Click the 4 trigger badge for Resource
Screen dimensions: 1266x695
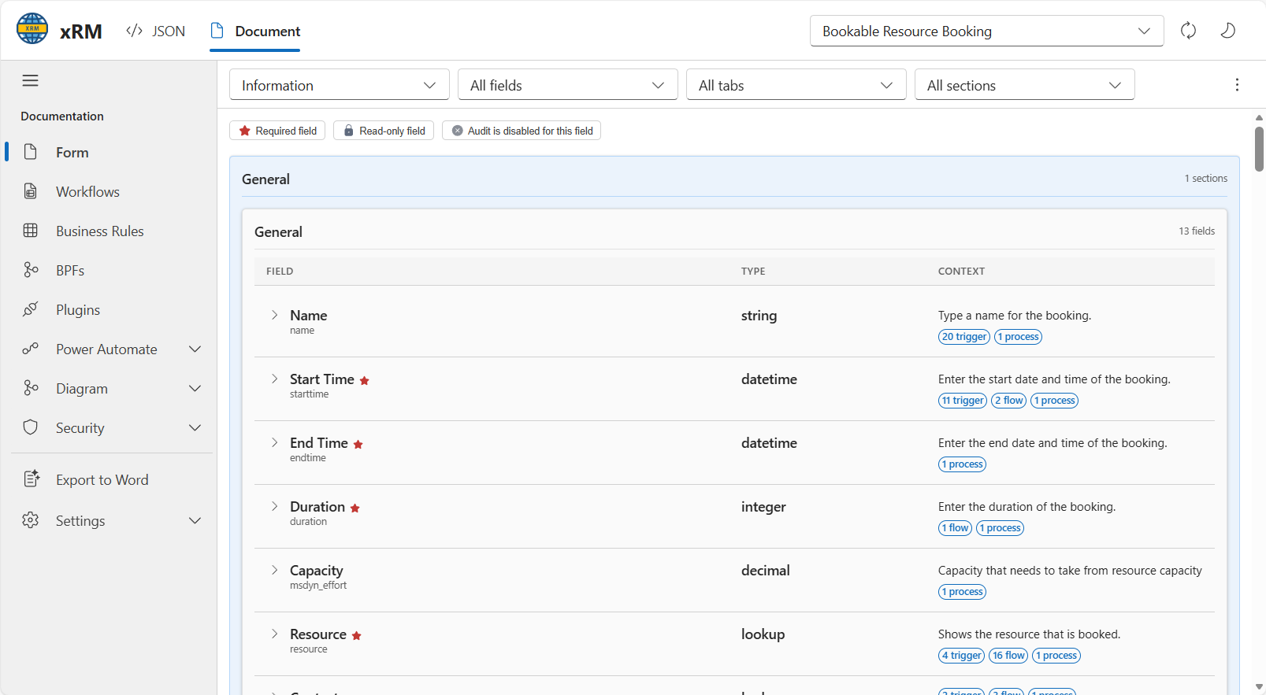pos(962,656)
